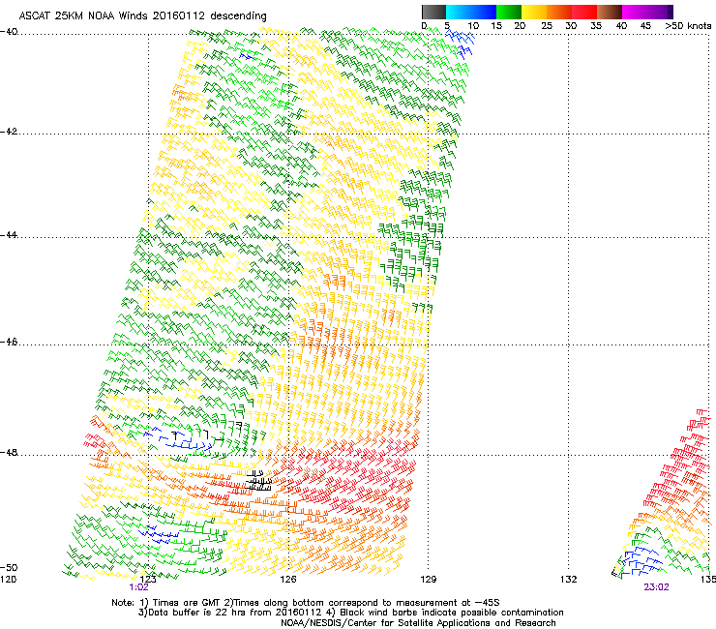Viewport: 716px width, 629px height.
Task: Pick the green 15–20 knots legend color
Action: [509, 12]
